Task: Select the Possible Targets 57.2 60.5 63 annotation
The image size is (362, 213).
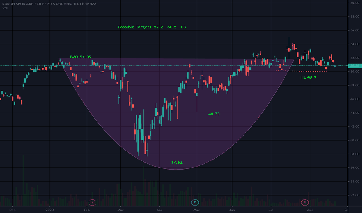Action: (152, 27)
